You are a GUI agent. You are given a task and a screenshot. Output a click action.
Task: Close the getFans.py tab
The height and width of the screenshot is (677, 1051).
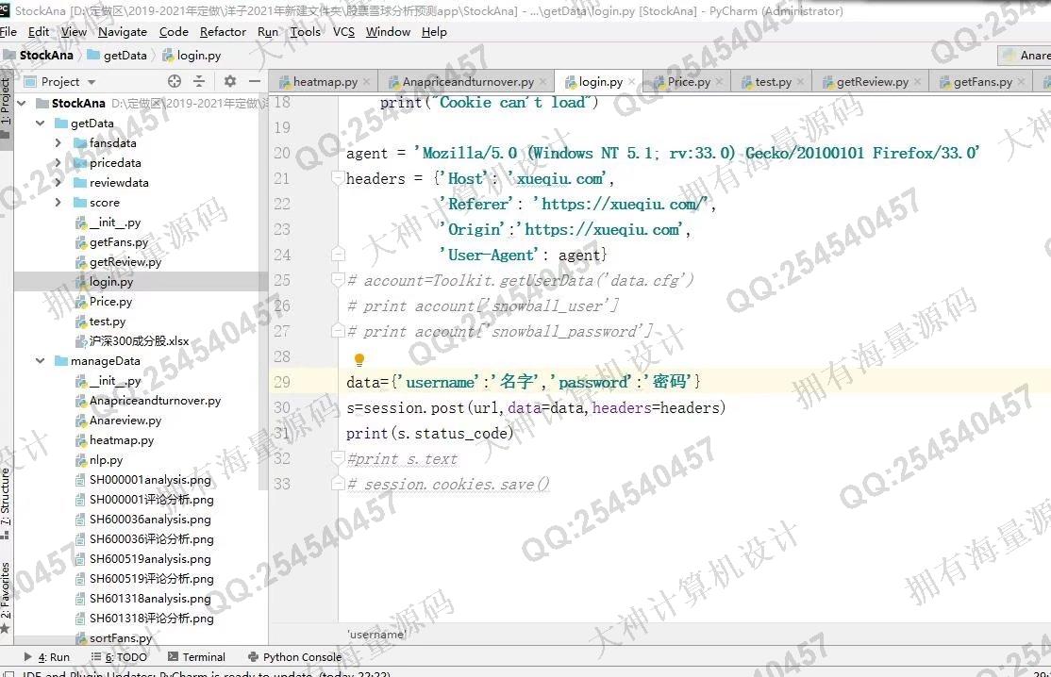1021,82
